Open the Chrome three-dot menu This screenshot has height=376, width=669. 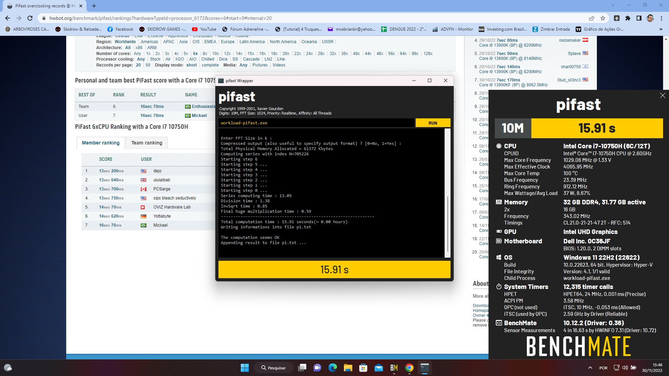(661, 18)
